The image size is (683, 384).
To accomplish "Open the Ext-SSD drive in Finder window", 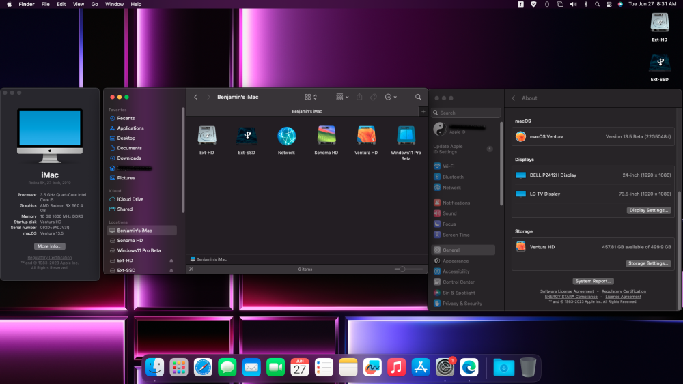I will point(247,136).
